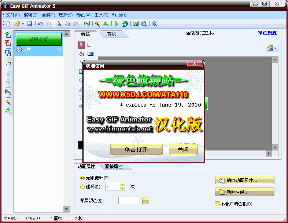Undo the last action via toolbar
This screenshot has height=223, width=288.
click(x=40, y=24)
